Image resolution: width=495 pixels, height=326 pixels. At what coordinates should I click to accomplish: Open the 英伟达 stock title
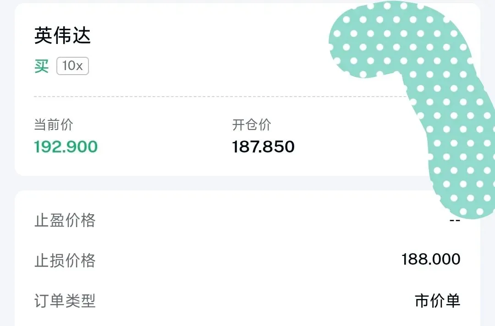[62, 36]
